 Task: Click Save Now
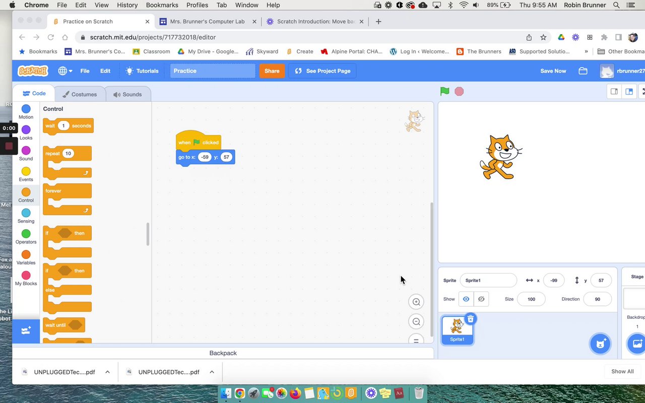tap(553, 71)
